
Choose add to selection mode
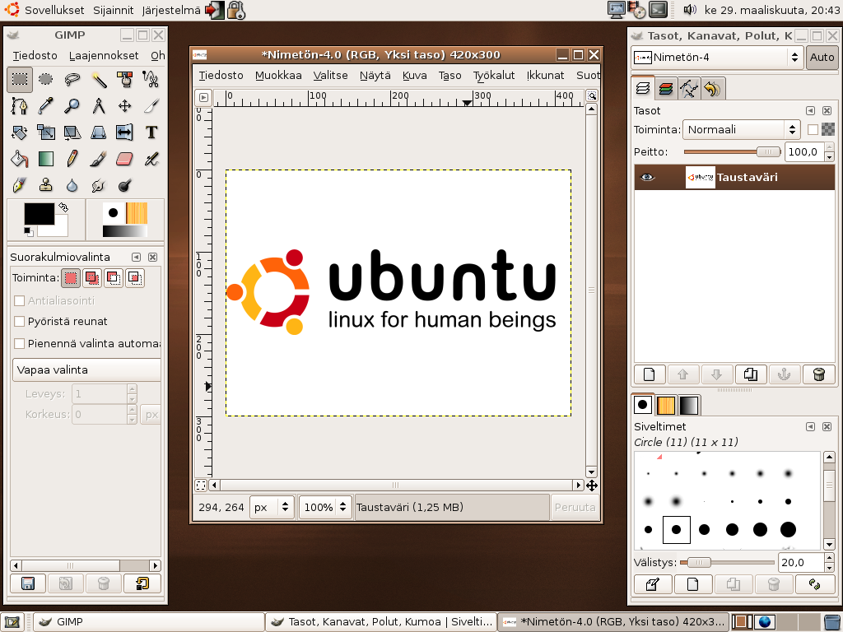click(92, 278)
